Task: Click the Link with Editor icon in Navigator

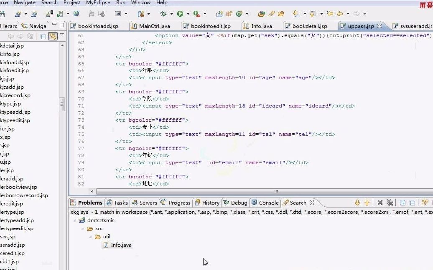Action: (53, 36)
